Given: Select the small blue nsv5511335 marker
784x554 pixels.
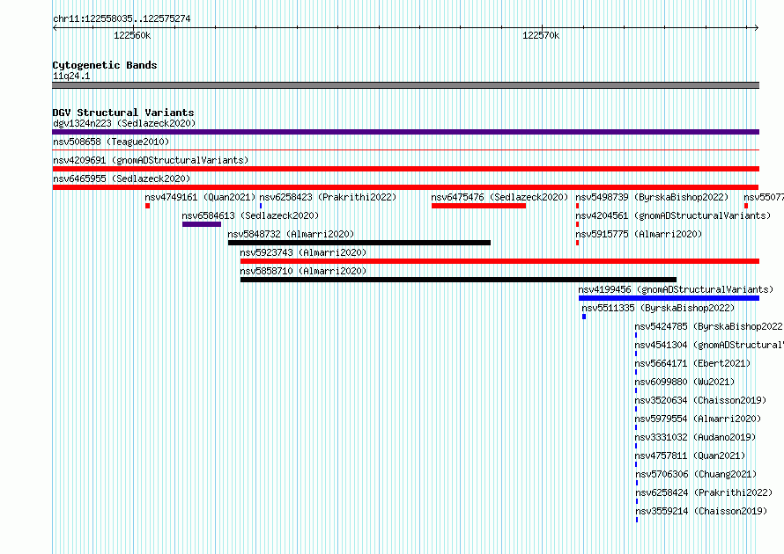Looking at the screenshot, I should coord(584,317).
